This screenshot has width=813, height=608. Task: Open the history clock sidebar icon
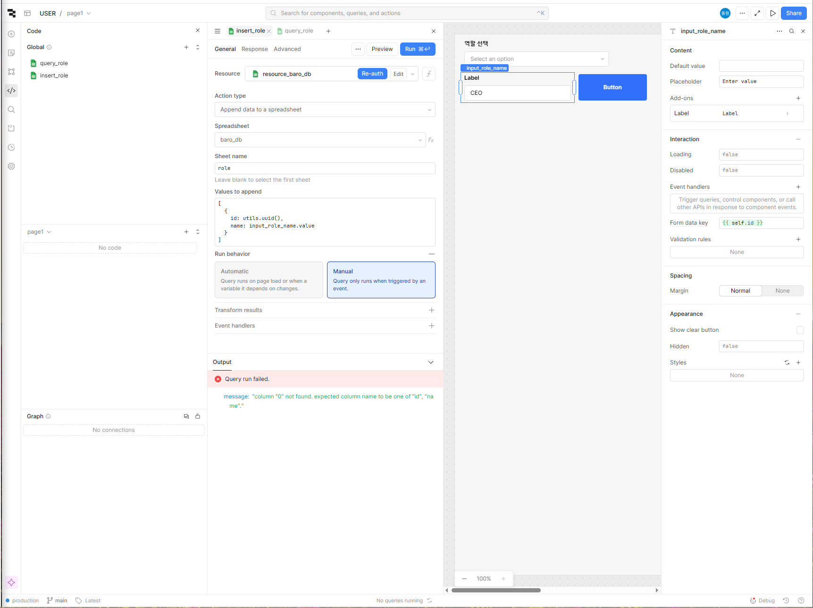point(11,147)
